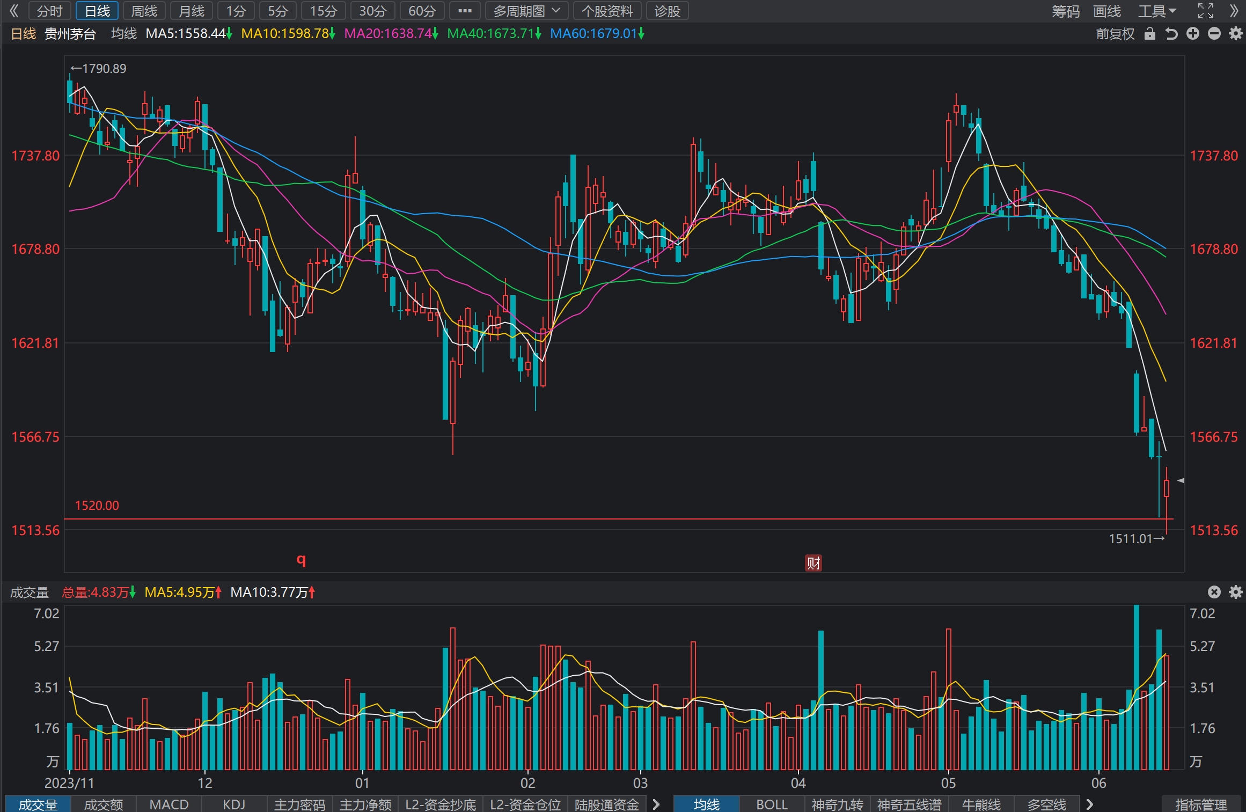Image resolution: width=1246 pixels, height=812 pixels.
Task: Click the 1520.00 horizontal price line label
Action: (97, 506)
